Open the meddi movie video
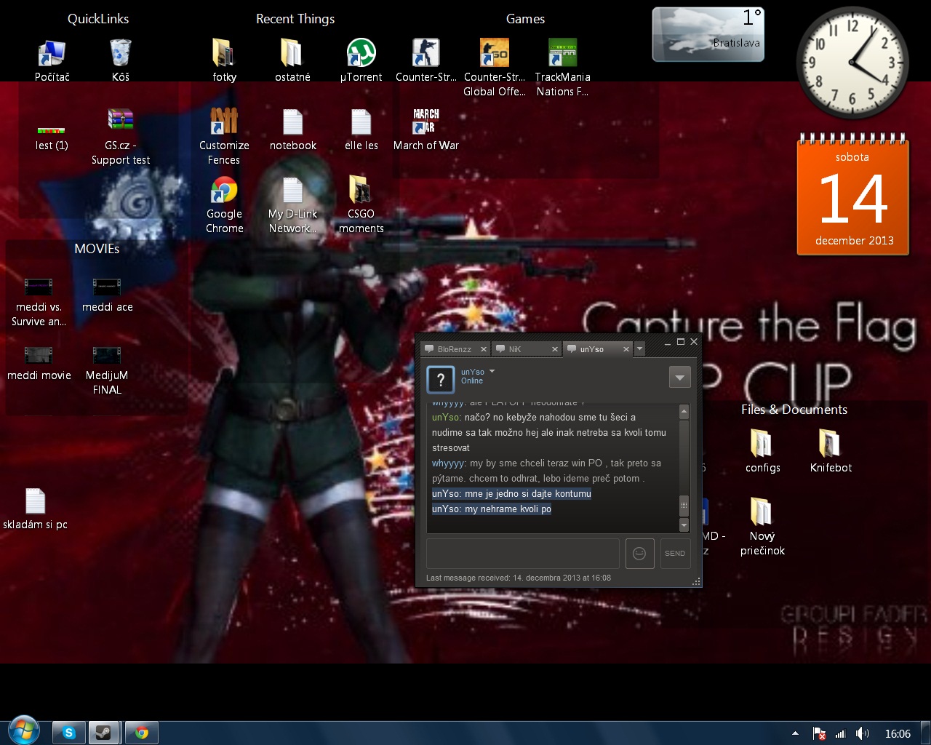The width and height of the screenshot is (931, 745). pos(39,362)
